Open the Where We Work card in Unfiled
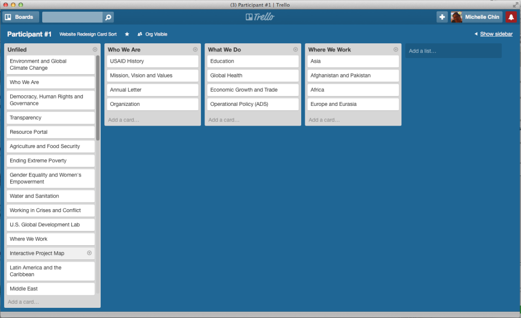The width and height of the screenshot is (521, 318). point(50,239)
